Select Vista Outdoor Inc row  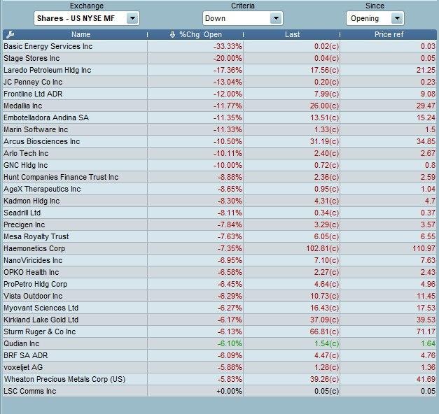coord(220,296)
